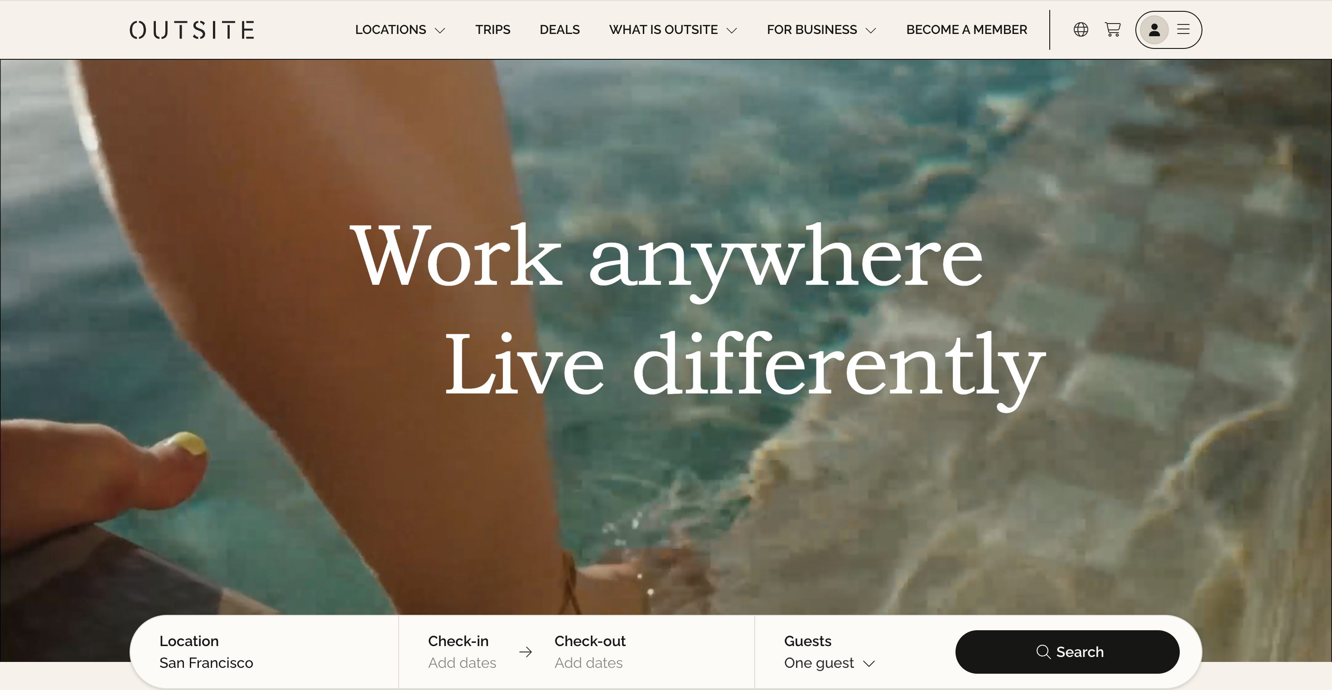1332x690 pixels.
Task: Open the shopping cart icon
Action: [1113, 29]
